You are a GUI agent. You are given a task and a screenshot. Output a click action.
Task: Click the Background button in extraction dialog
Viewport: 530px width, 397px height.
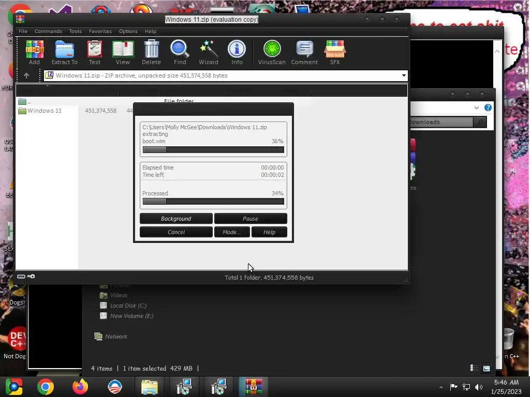click(x=176, y=219)
